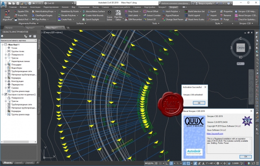Open the Toolspace active drawing view dropdown

[x=18, y=40]
